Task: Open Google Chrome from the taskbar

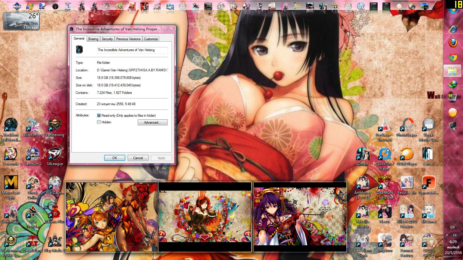Action: 453,57
